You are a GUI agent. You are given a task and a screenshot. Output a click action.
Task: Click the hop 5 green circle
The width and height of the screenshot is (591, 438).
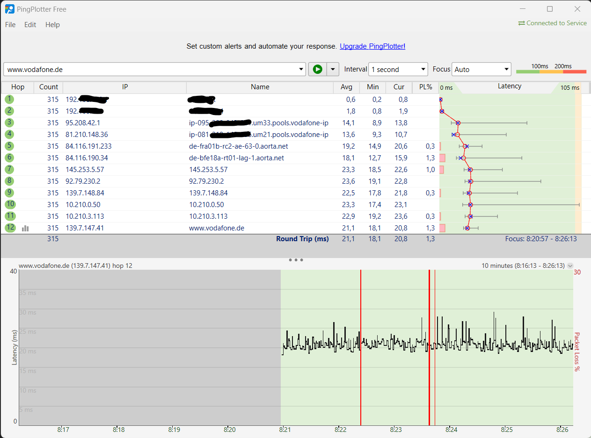pyautogui.click(x=10, y=146)
